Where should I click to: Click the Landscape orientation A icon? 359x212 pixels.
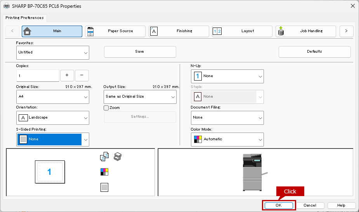[x=23, y=118]
